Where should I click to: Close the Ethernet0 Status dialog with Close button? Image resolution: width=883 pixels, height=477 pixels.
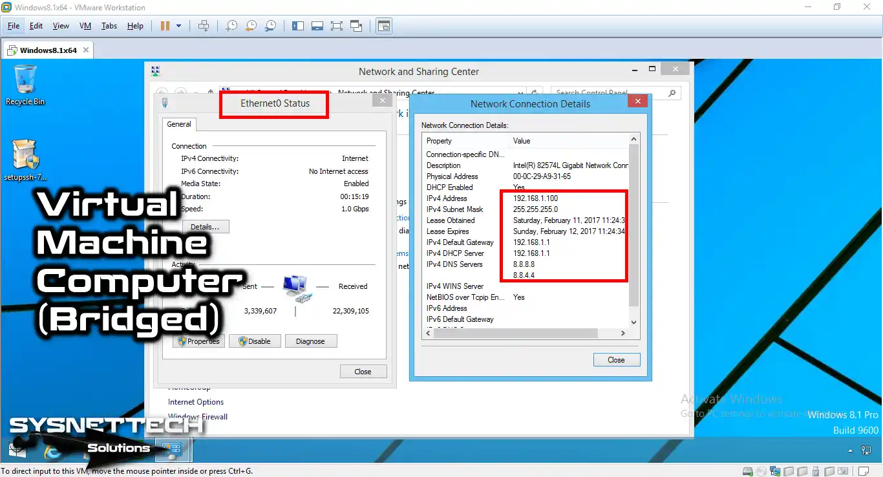363,372
